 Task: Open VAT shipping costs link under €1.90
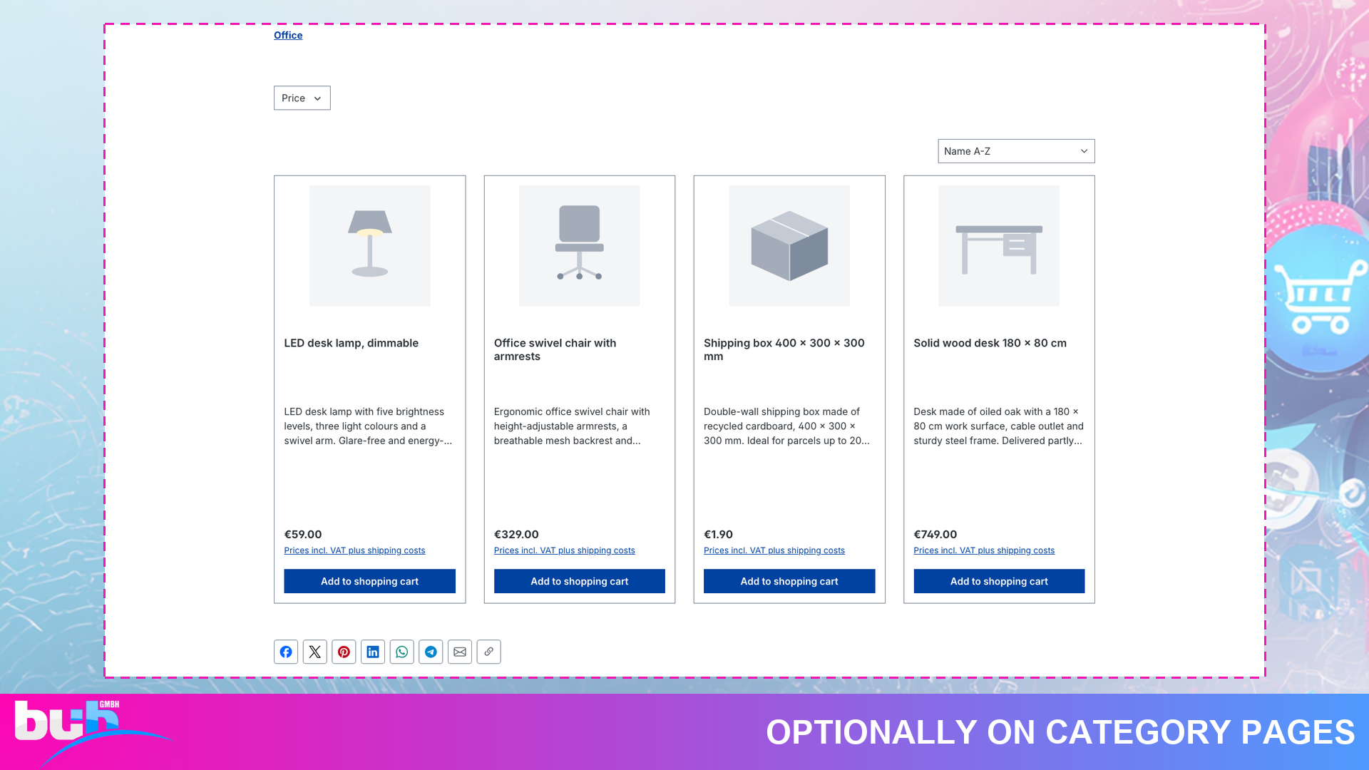click(x=774, y=550)
